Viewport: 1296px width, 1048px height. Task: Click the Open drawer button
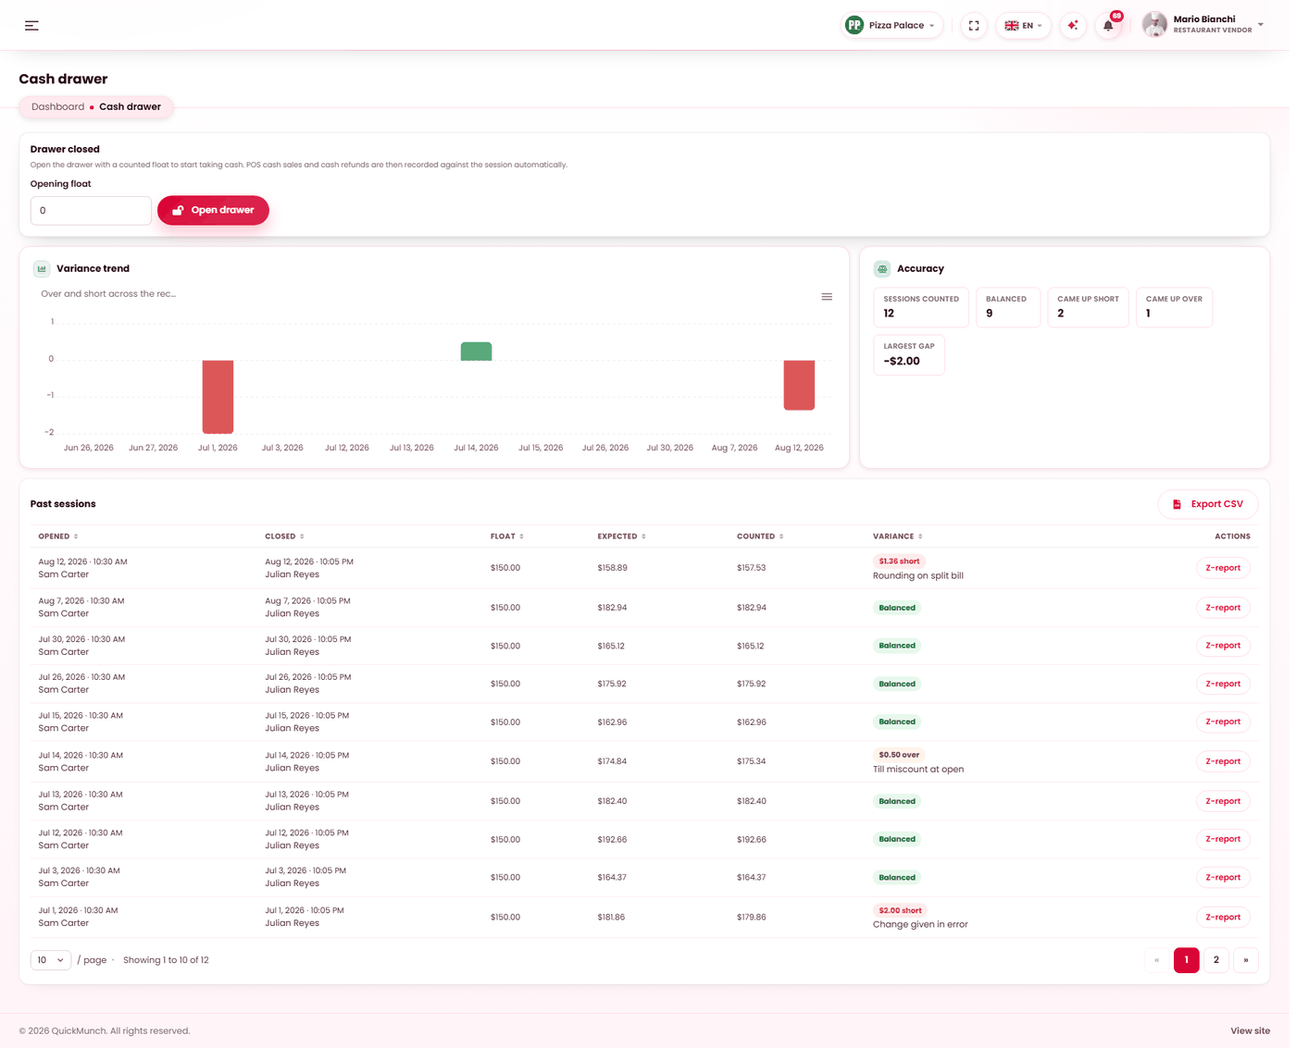coord(213,210)
